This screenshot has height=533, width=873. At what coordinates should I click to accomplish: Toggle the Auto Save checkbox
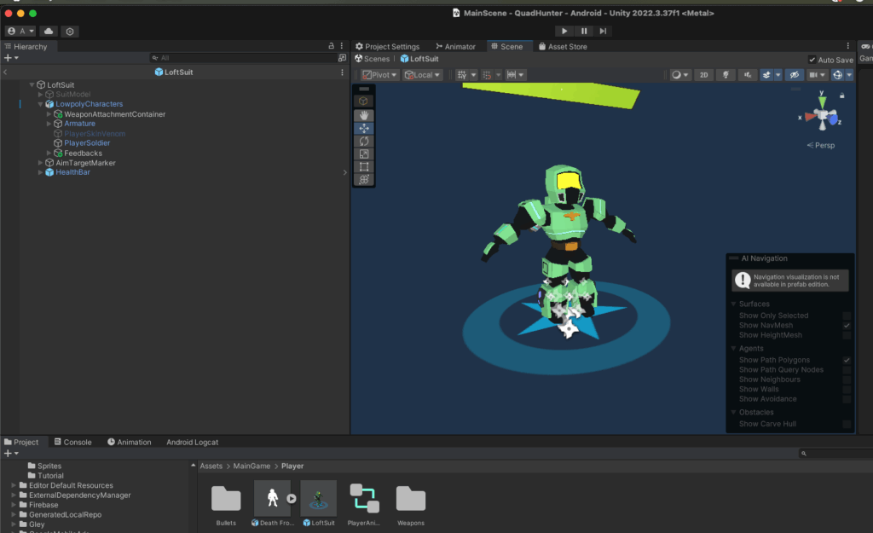click(x=812, y=60)
